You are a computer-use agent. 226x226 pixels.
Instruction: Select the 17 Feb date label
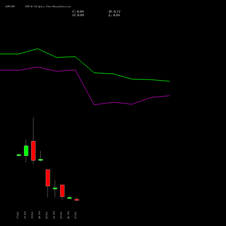click(x=18, y=215)
